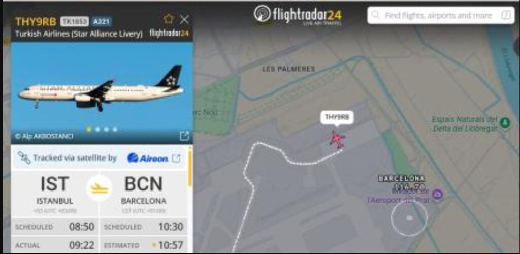Select the first photo carousel dot
520x254 pixels.
(x=89, y=130)
